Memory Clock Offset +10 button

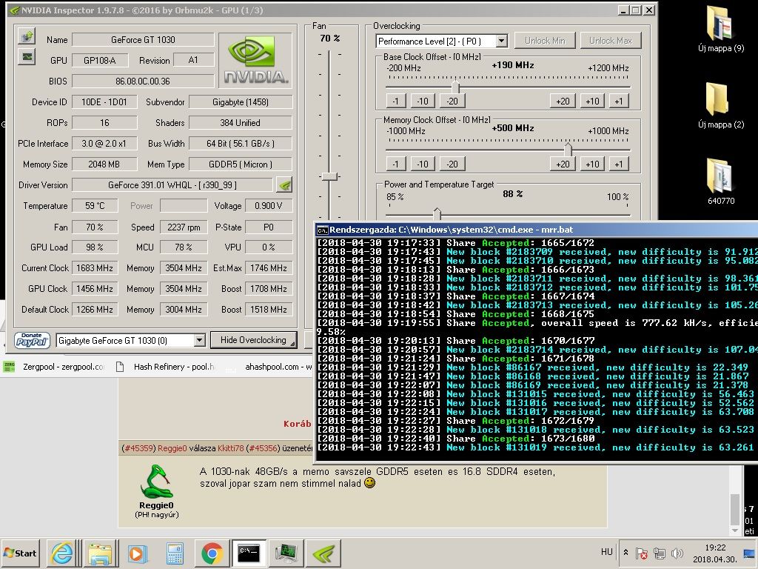592,164
